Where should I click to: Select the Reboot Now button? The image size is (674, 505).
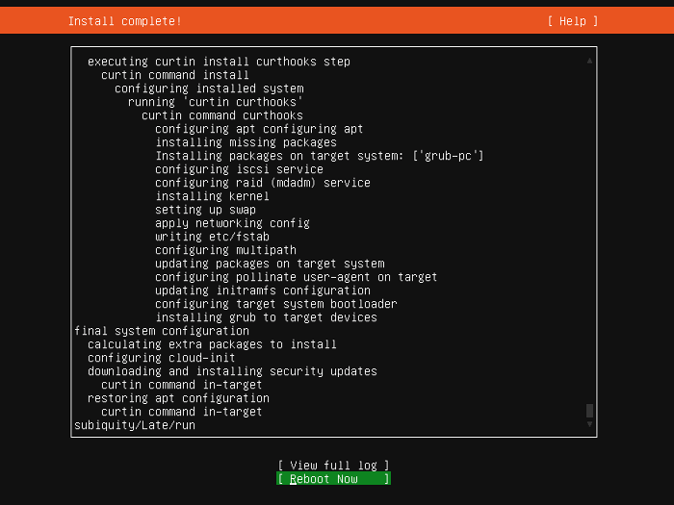pos(333,479)
